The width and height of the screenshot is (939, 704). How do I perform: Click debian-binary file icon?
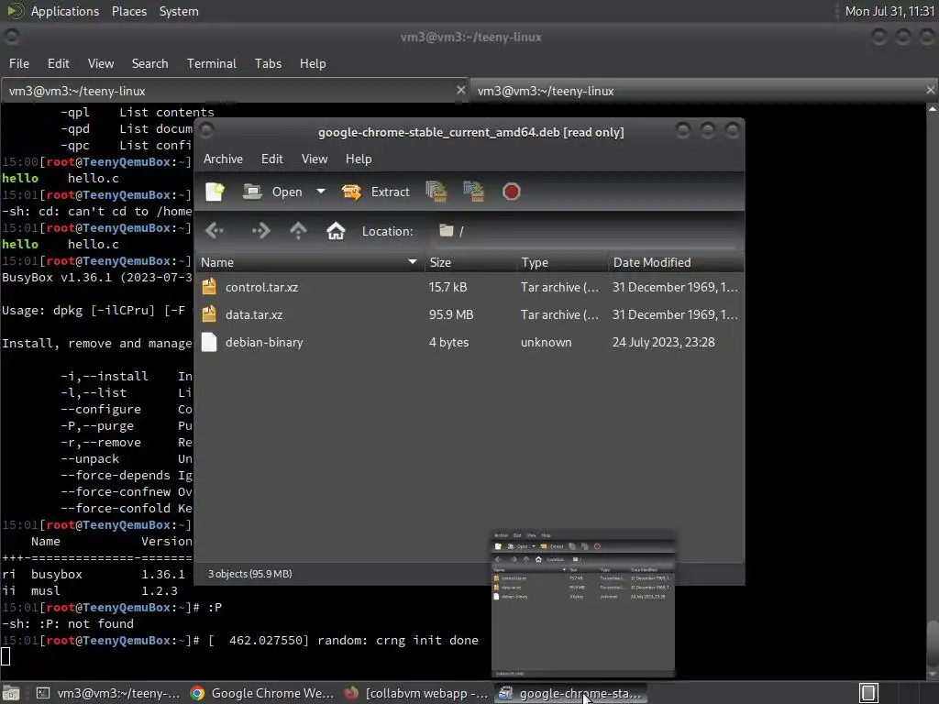point(209,342)
